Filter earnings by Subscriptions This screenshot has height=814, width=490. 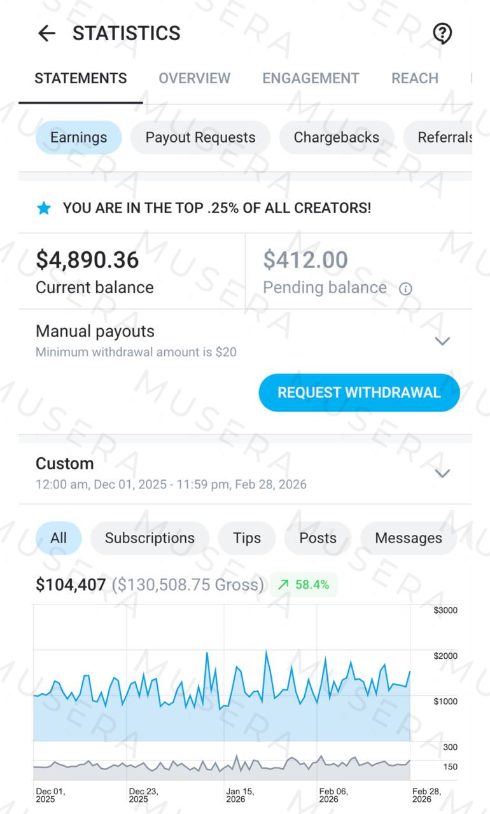coord(150,538)
